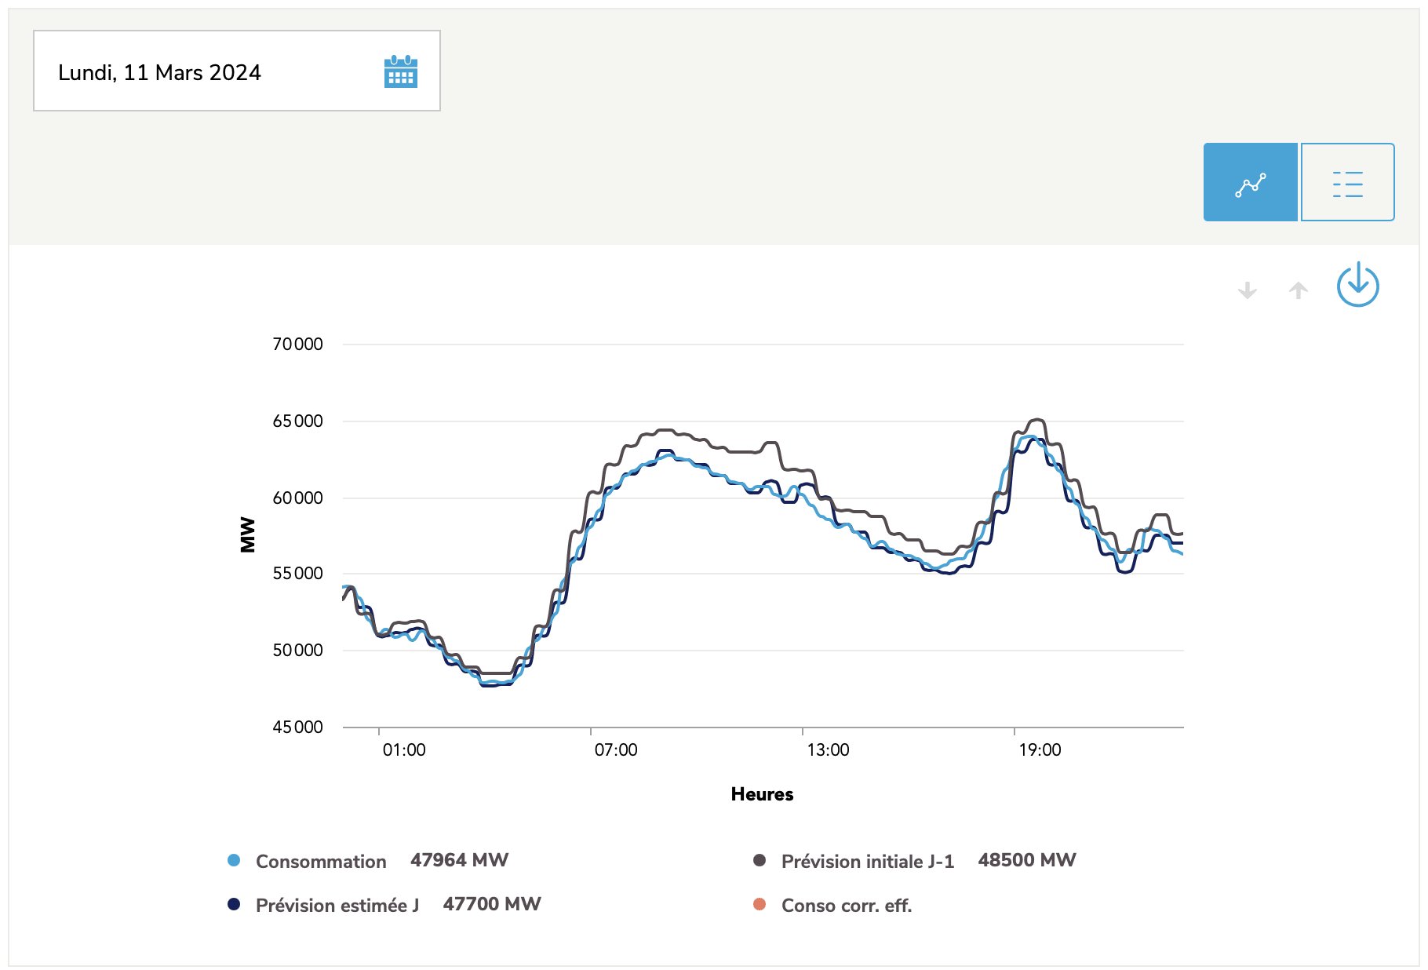1428x970 pixels.
Task: Click the navy Prévision estimée J dot
Action: (234, 905)
